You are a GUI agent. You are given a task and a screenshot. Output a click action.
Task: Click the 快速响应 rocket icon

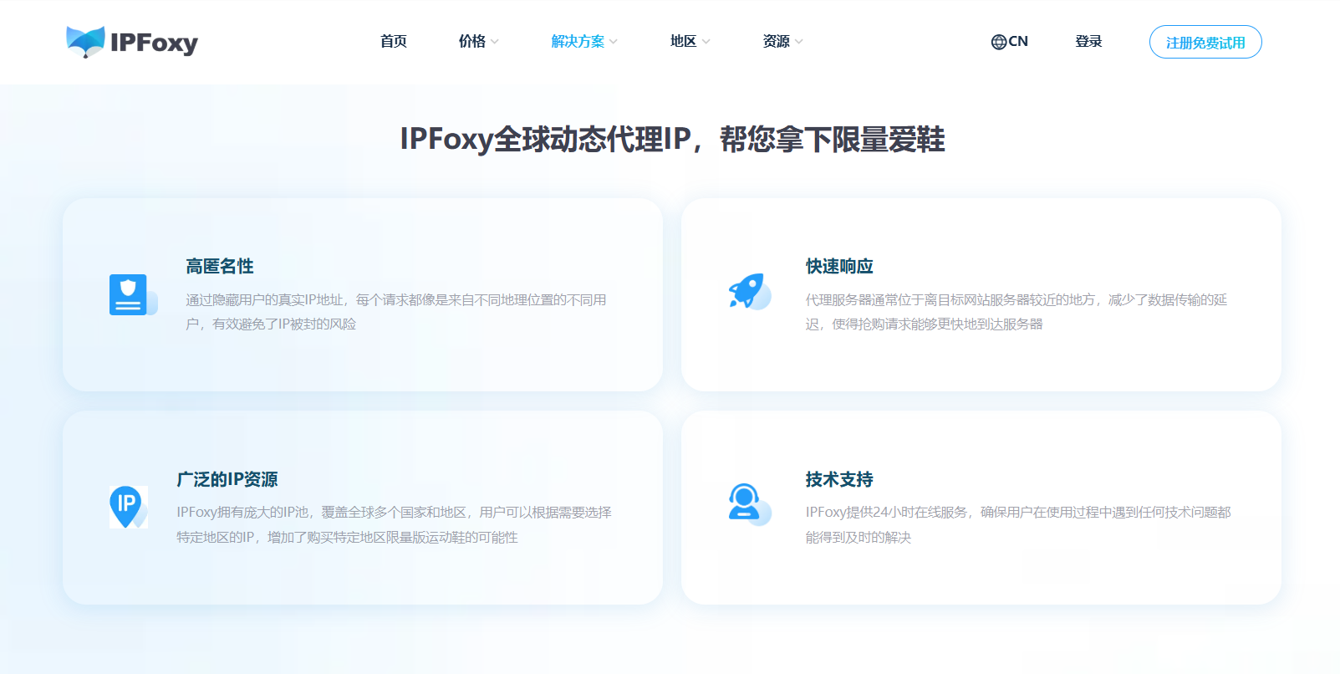pos(749,292)
